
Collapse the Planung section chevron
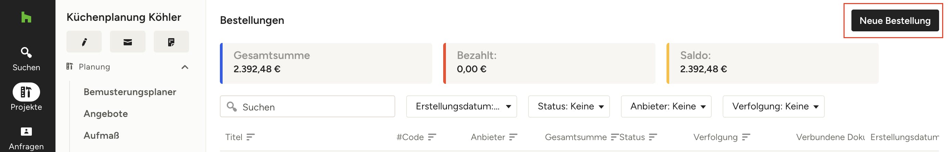coord(185,67)
